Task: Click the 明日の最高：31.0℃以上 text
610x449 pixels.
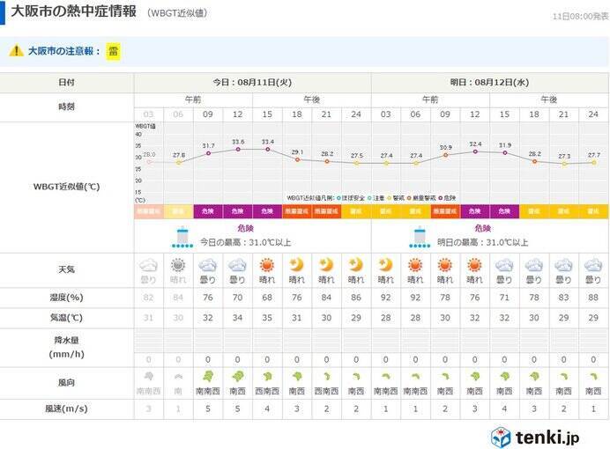Action: pos(483,242)
